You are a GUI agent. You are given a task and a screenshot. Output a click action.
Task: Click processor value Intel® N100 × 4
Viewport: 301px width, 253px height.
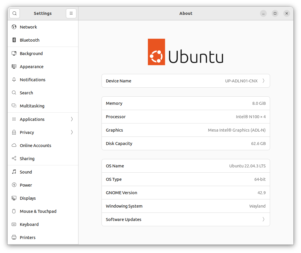pyautogui.click(x=251, y=117)
